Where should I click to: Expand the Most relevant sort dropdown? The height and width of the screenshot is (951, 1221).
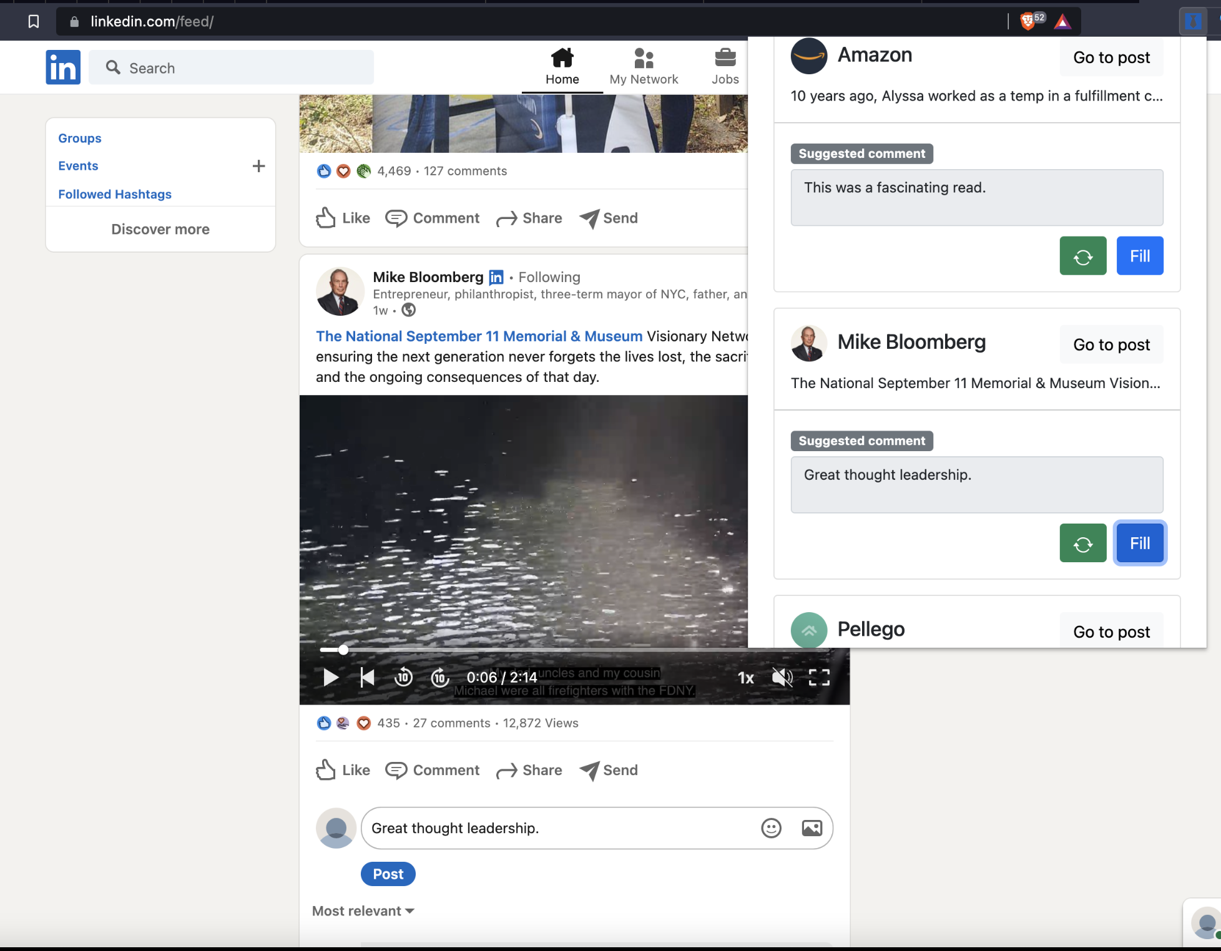click(363, 911)
